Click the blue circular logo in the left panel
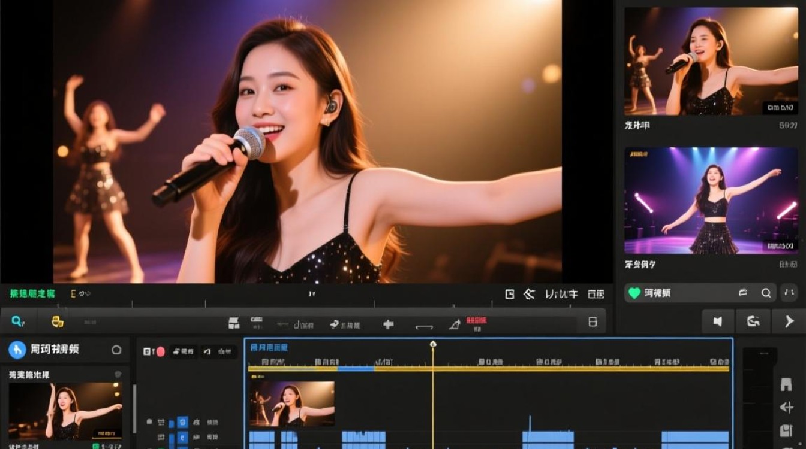This screenshot has width=806, height=449. [17, 350]
